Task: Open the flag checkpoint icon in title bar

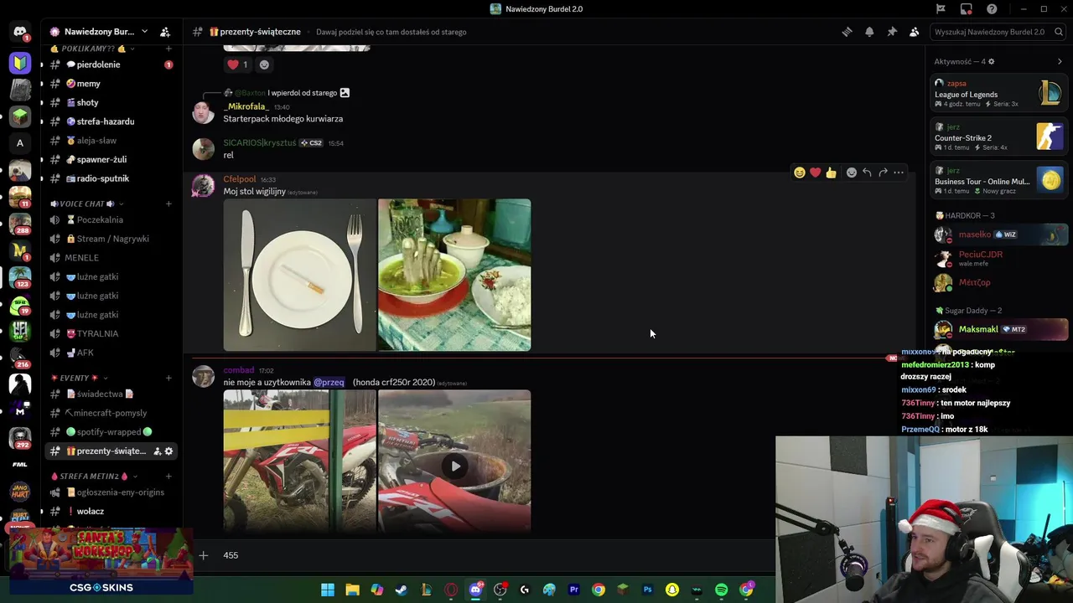Action: coord(941,9)
